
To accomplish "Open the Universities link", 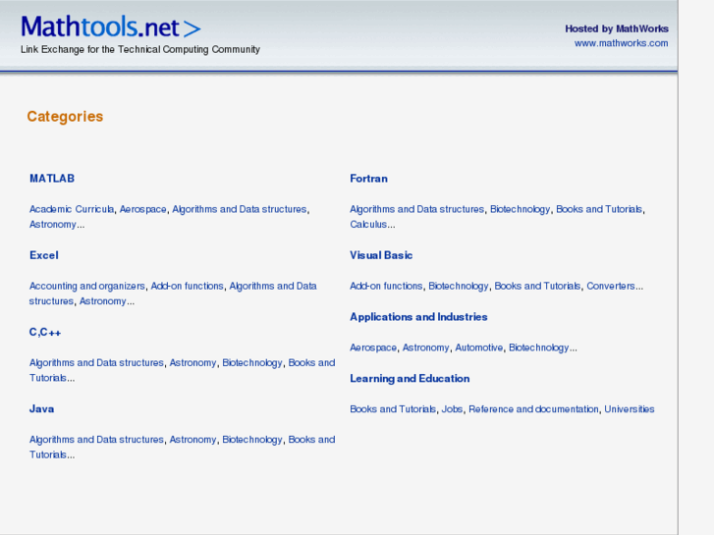I will [630, 409].
